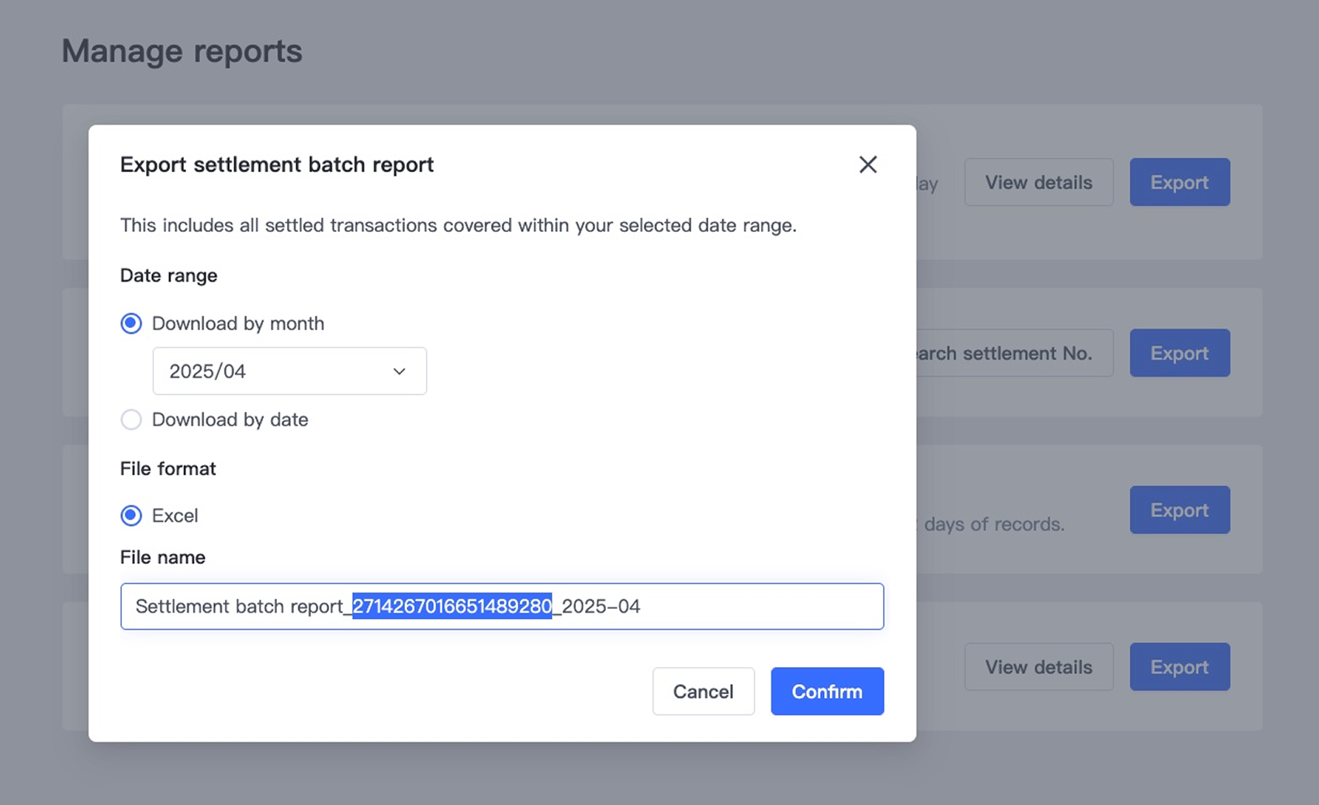Viewport: 1319px width, 805px height.
Task: Click the "Excel" label text
Action: click(175, 516)
